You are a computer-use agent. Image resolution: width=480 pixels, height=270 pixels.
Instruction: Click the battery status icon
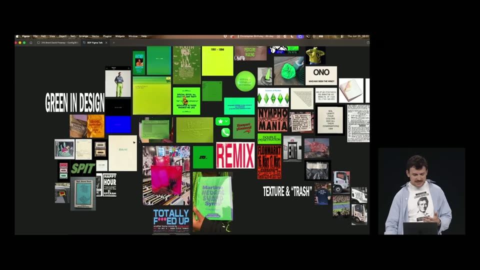coord(321,36)
